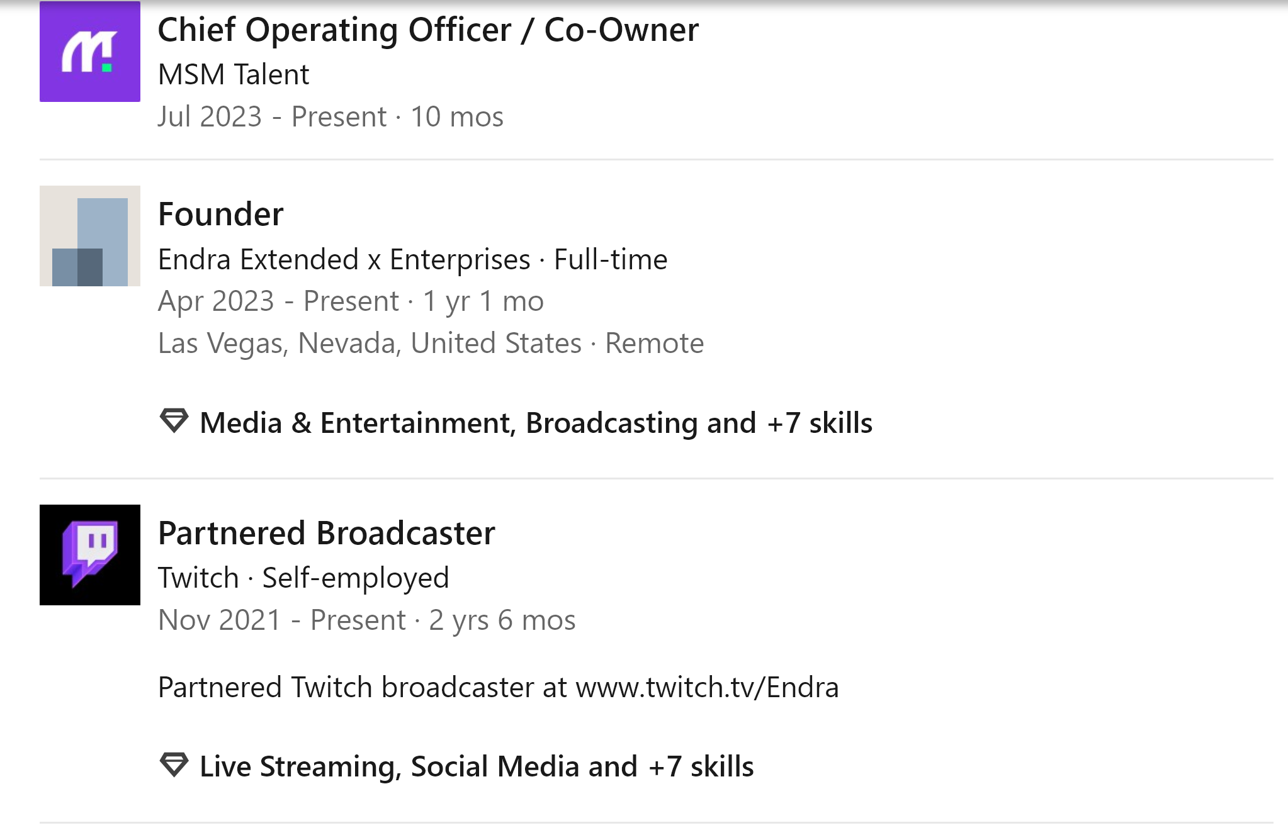Click the skills diamond icon under Founder

click(x=174, y=421)
